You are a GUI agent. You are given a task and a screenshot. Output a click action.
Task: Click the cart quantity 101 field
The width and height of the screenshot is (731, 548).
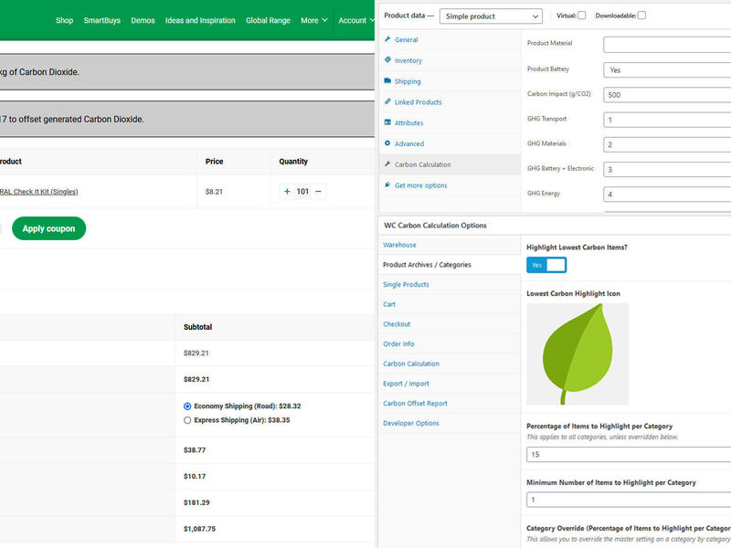click(x=302, y=192)
